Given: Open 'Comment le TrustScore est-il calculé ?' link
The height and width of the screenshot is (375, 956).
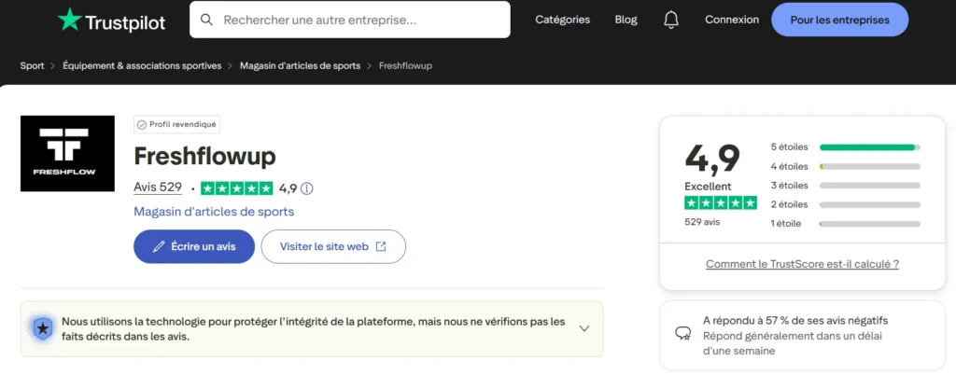Looking at the screenshot, I should coord(802,264).
